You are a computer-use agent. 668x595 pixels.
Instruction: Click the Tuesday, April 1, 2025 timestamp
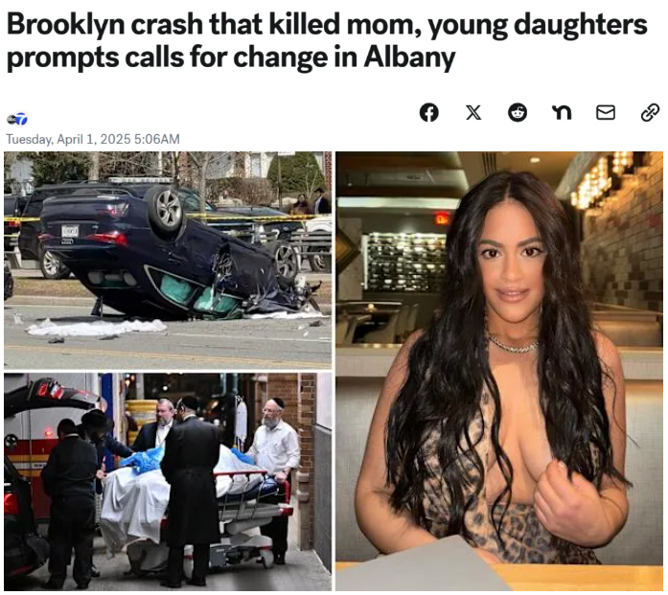(92, 139)
